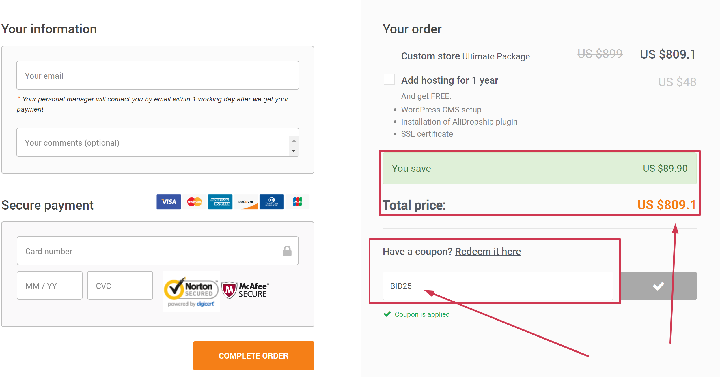The image size is (720, 377).
Task: Click the Discover card icon
Action: (246, 202)
